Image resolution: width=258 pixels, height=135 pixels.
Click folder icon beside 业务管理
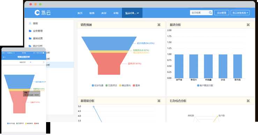[30, 31]
